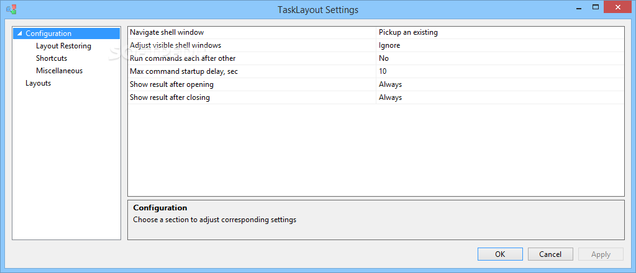Screen dimensions: 636x273
Task: Collapse the Configuration tree node arrow
Action: click(19, 34)
